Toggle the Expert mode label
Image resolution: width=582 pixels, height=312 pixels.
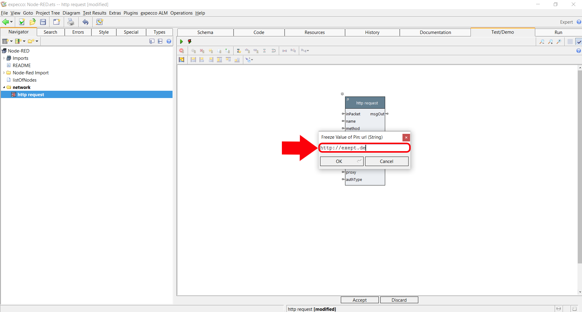tap(566, 22)
